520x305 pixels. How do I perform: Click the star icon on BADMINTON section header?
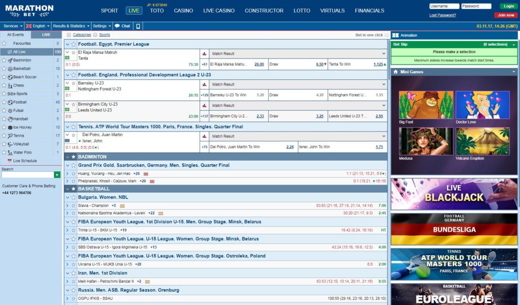(x=73, y=157)
